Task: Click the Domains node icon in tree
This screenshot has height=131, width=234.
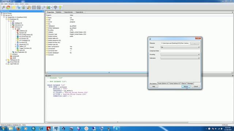Action: [x=18, y=33]
